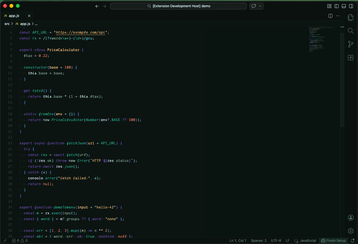This screenshot has height=244, width=358.
Task: Open the Explorer view
Action: 350,17
